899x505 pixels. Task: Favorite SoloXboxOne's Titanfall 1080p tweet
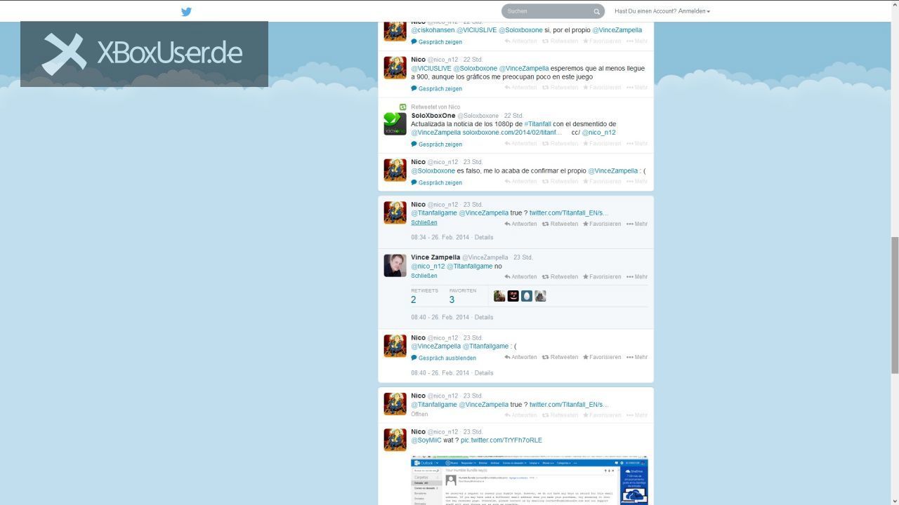[602, 143]
